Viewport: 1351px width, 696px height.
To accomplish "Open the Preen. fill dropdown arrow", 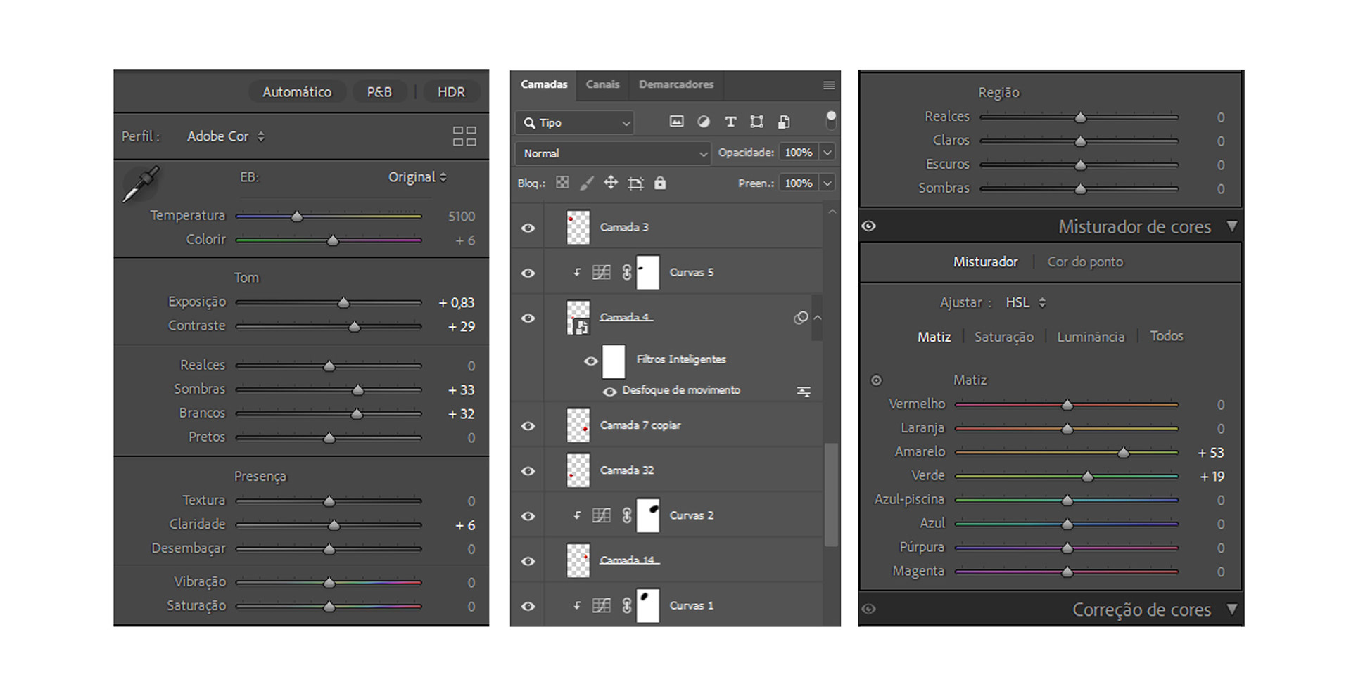I will 827,183.
